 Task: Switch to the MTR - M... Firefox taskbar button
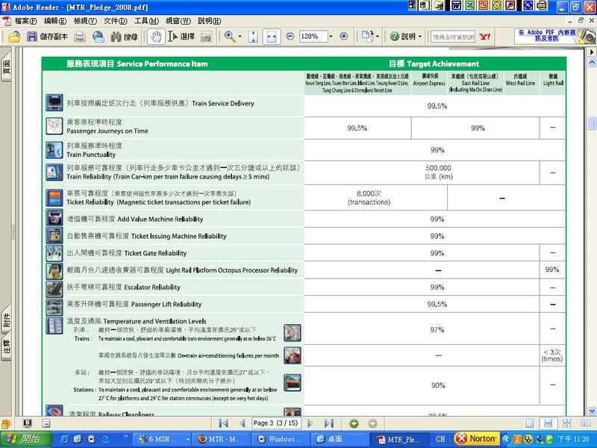(221, 439)
